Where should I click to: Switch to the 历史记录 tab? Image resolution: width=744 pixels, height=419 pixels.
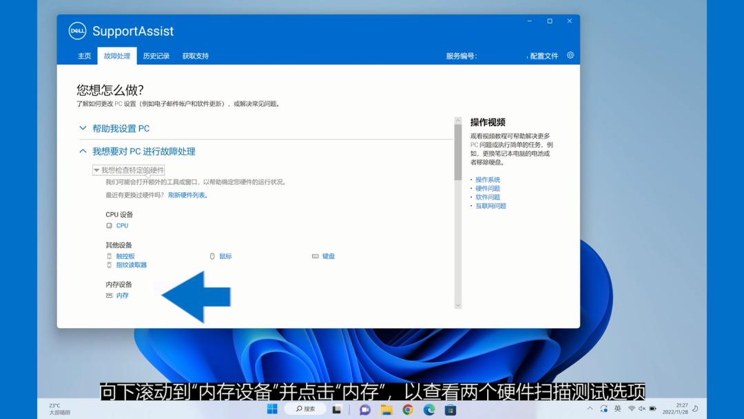pyautogui.click(x=156, y=55)
